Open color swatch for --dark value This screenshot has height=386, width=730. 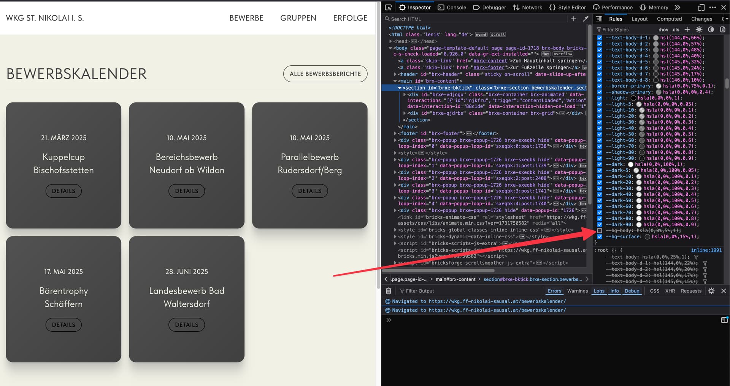click(x=630, y=164)
